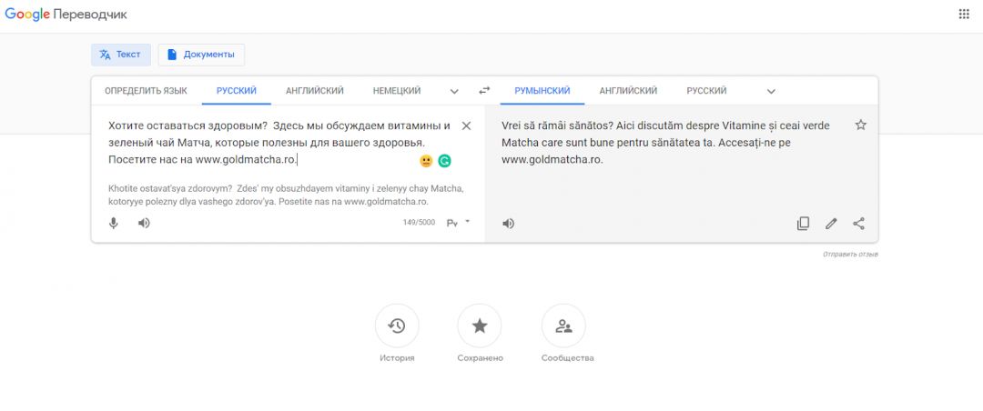Expand the source language list
The height and width of the screenshot is (411, 983).
coord(454,92)
